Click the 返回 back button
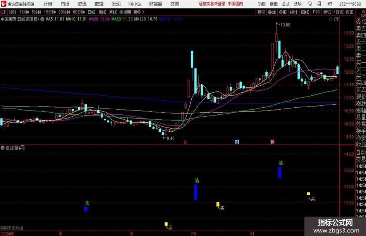366x236 pixels. point(349,12)
